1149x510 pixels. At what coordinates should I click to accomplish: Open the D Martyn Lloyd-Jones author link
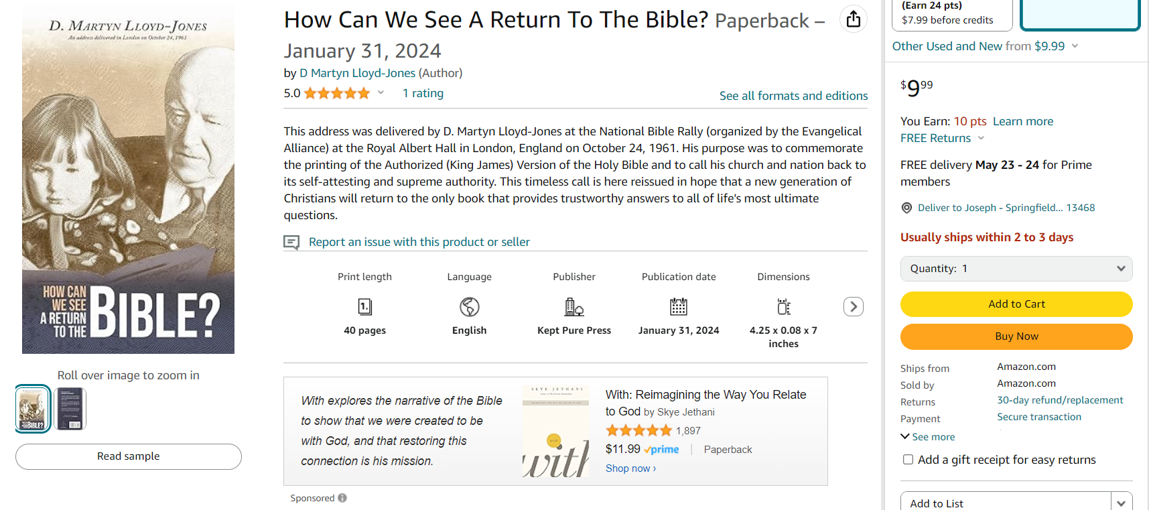coord(357,73)
